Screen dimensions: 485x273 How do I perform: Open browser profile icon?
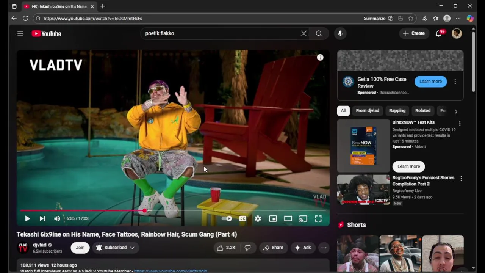(447, 18)
